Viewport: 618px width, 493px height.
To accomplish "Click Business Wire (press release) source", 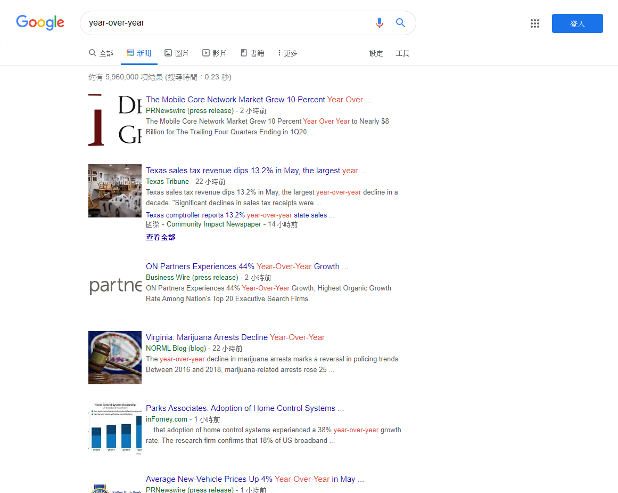I will coord(192,278).
